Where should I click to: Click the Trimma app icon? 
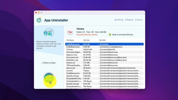click(x=70, y=32)
